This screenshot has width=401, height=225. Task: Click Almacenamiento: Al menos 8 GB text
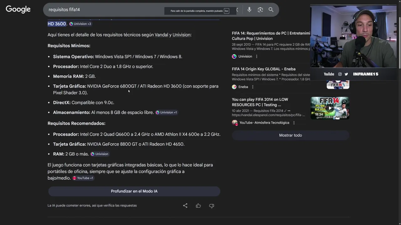103,112
